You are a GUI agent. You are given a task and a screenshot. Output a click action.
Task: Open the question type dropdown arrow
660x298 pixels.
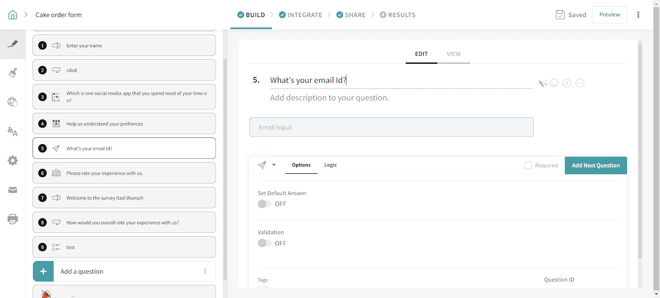(x=274, y=165)
